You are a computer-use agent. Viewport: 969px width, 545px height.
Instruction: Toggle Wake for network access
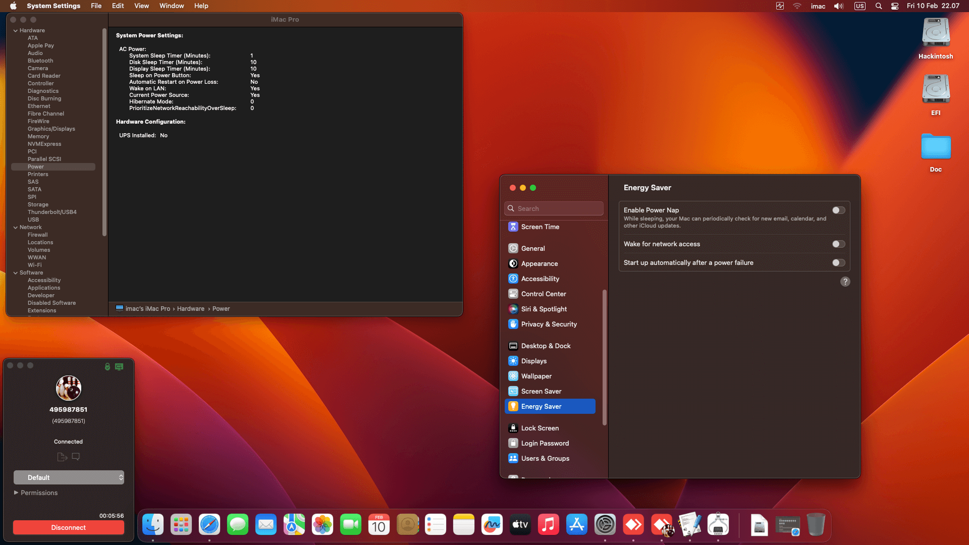838,244
